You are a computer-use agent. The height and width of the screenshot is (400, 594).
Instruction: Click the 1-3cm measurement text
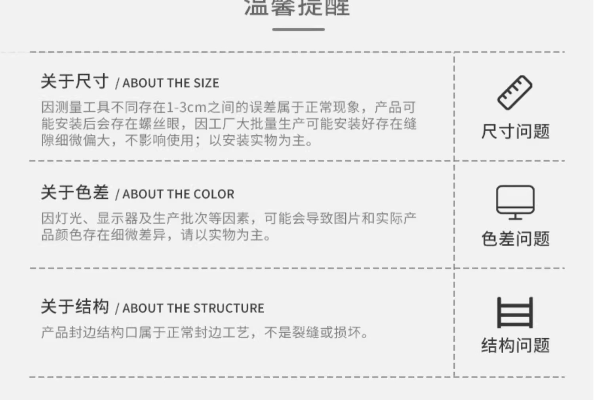click(x=187, y=107)
